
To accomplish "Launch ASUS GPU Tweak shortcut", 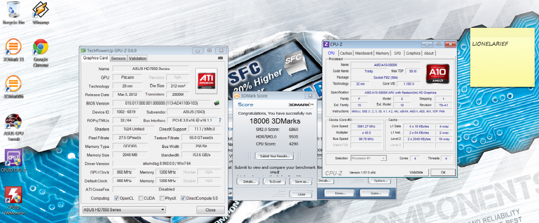I will (x=13, y=127).
